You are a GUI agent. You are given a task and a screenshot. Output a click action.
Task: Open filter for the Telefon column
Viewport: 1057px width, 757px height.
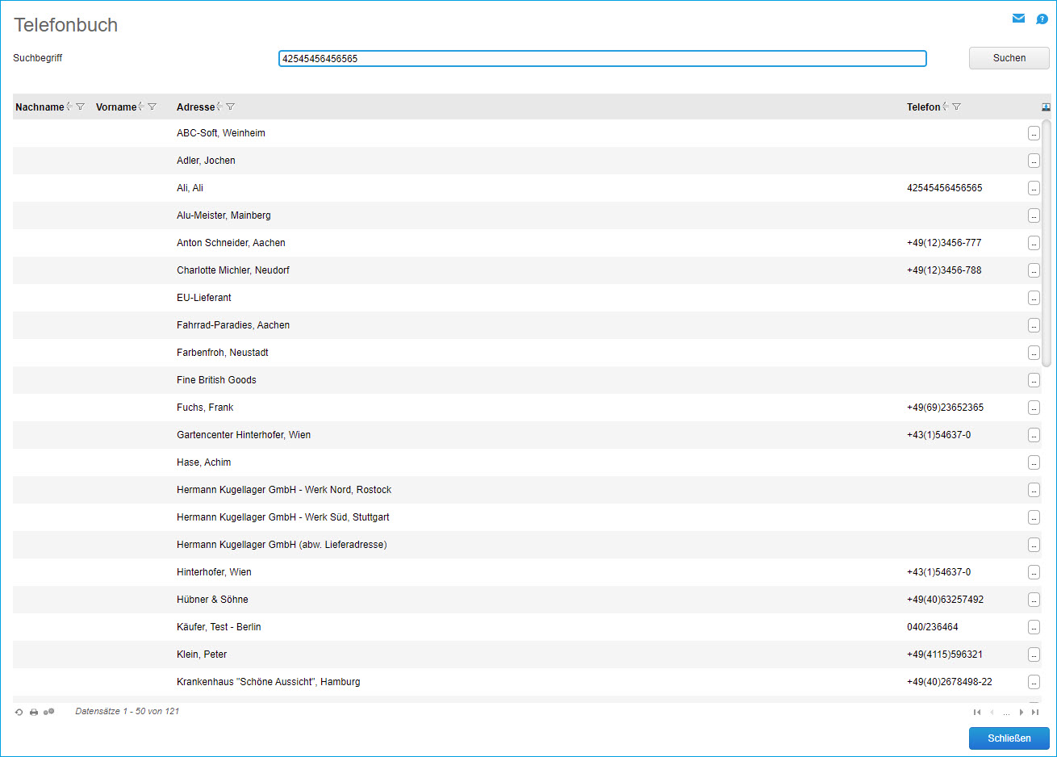point(957,107)
